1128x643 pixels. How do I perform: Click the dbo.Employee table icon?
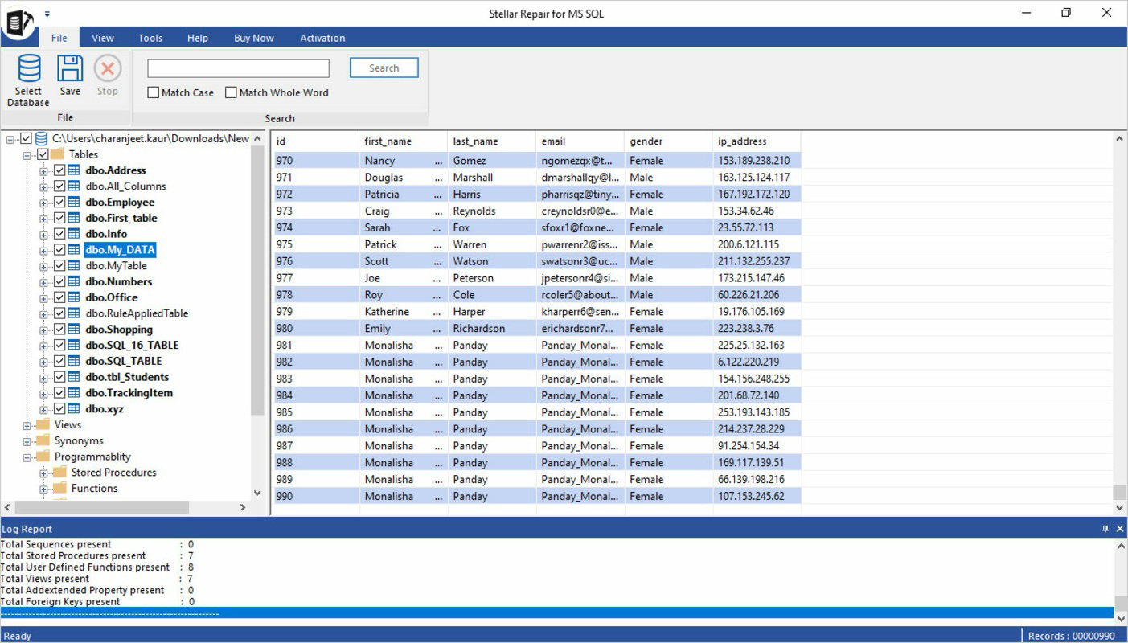(74, 203)
